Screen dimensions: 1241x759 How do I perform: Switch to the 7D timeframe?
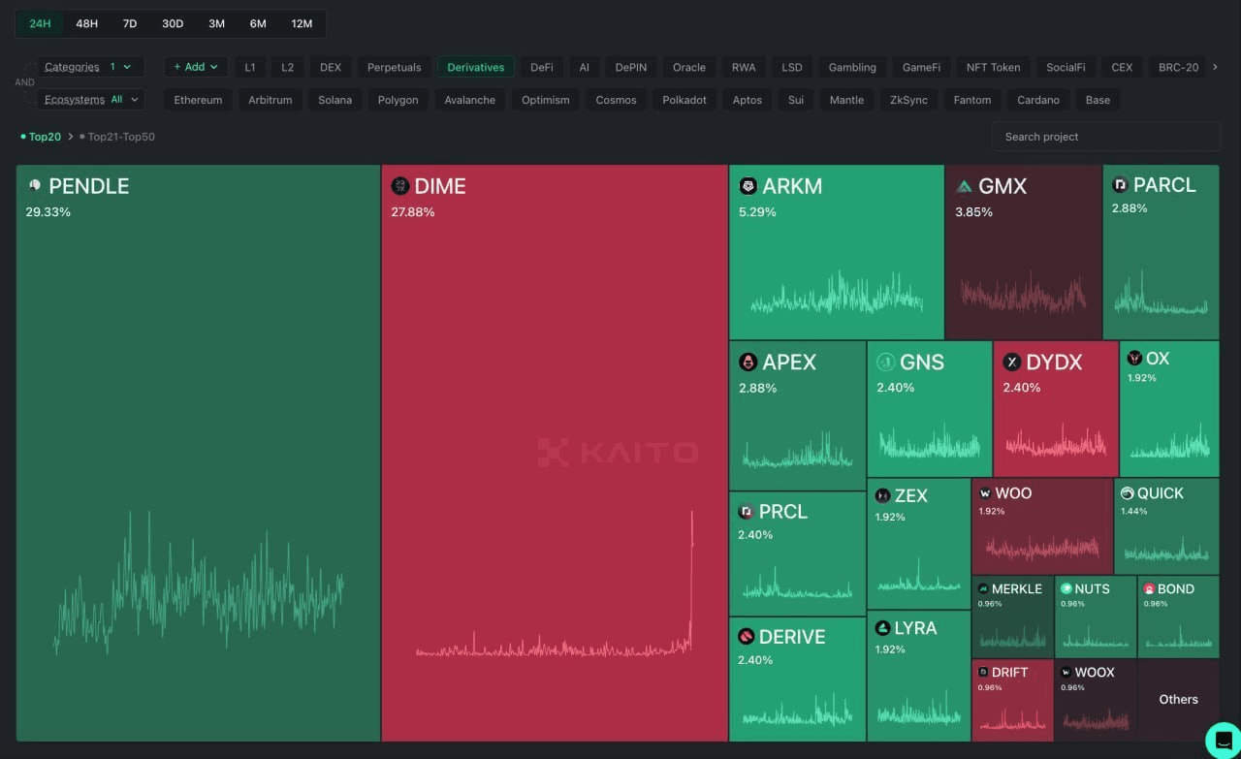[x=130, y=23]
